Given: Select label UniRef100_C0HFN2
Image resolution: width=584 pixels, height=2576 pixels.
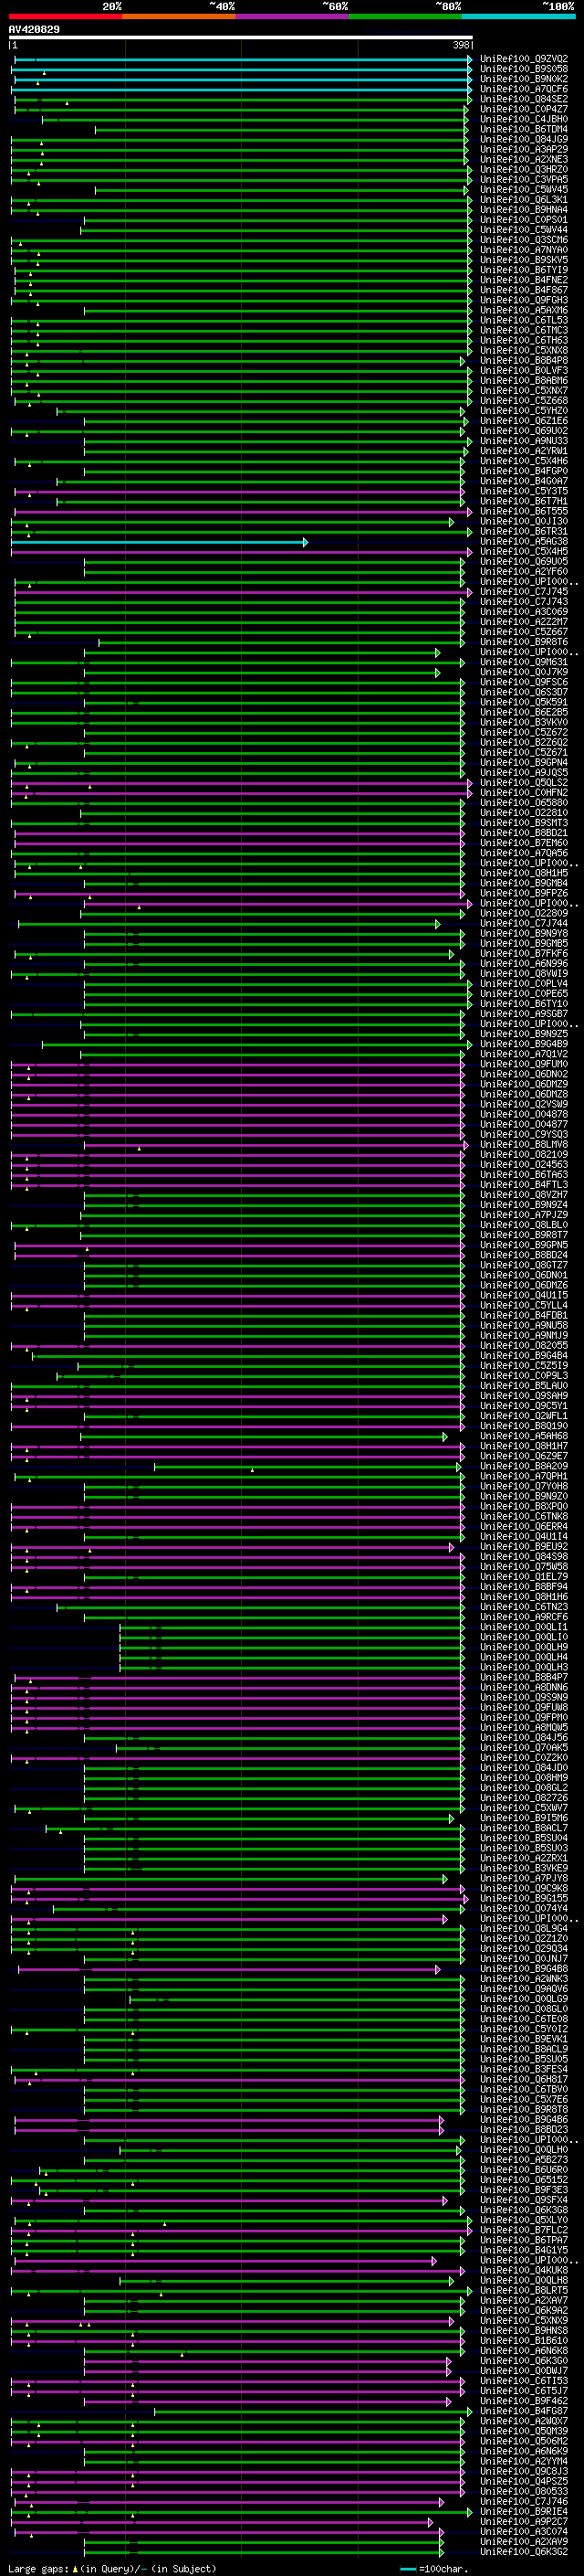Looking at the screenshot, I should pos(524,793).
